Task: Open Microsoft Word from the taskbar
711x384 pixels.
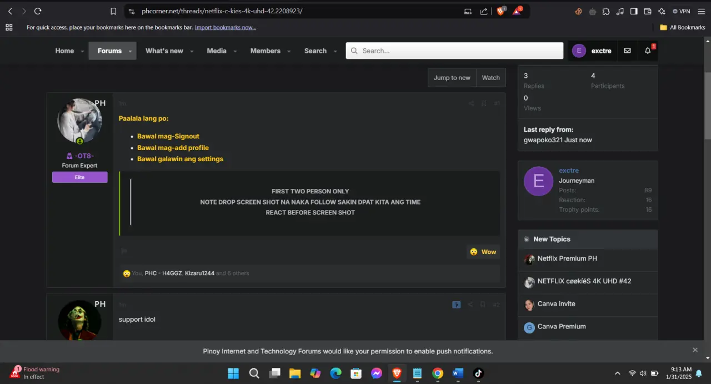Action: click(x=458, y=373)
